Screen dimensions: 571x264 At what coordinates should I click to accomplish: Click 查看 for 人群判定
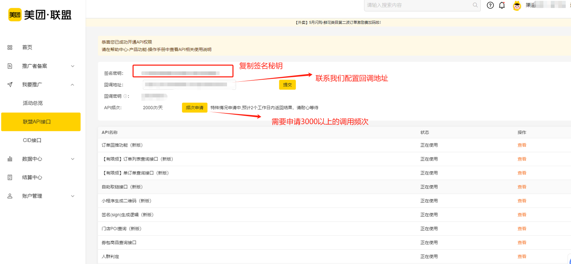(x=522, y=256)
